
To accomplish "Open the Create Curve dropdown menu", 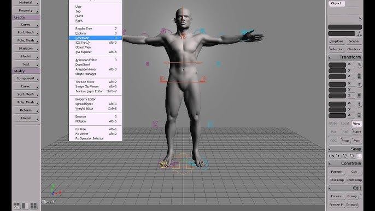I will coord(26,25).
